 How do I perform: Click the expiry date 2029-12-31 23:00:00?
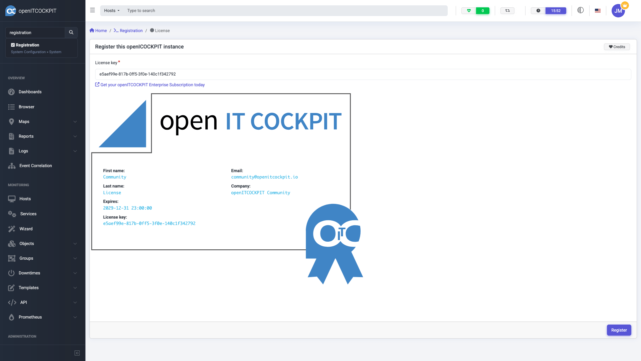coord(128,208)
